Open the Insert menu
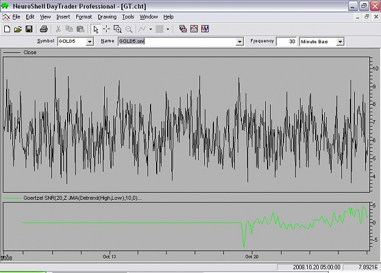This screenshot has width=381, height=273. coord(63,17)
